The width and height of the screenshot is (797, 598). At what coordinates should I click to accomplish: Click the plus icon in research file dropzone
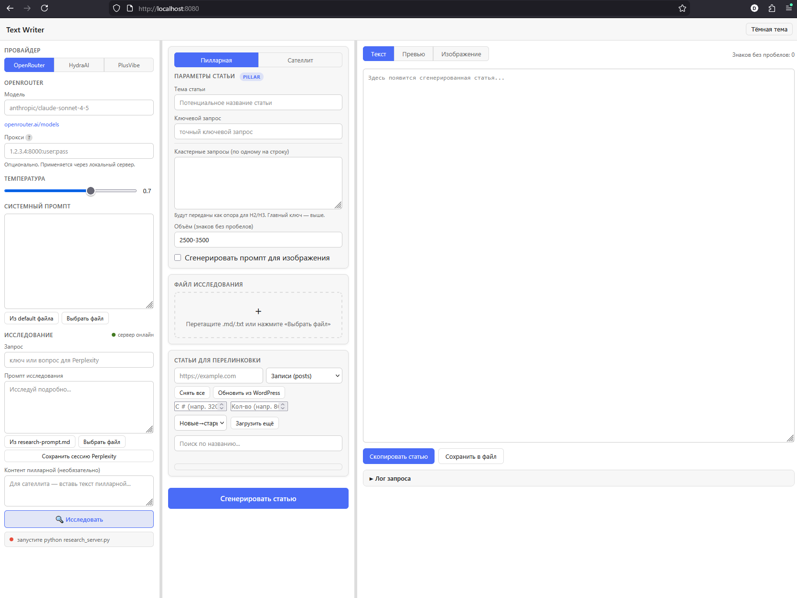click(x=258, y=311)
